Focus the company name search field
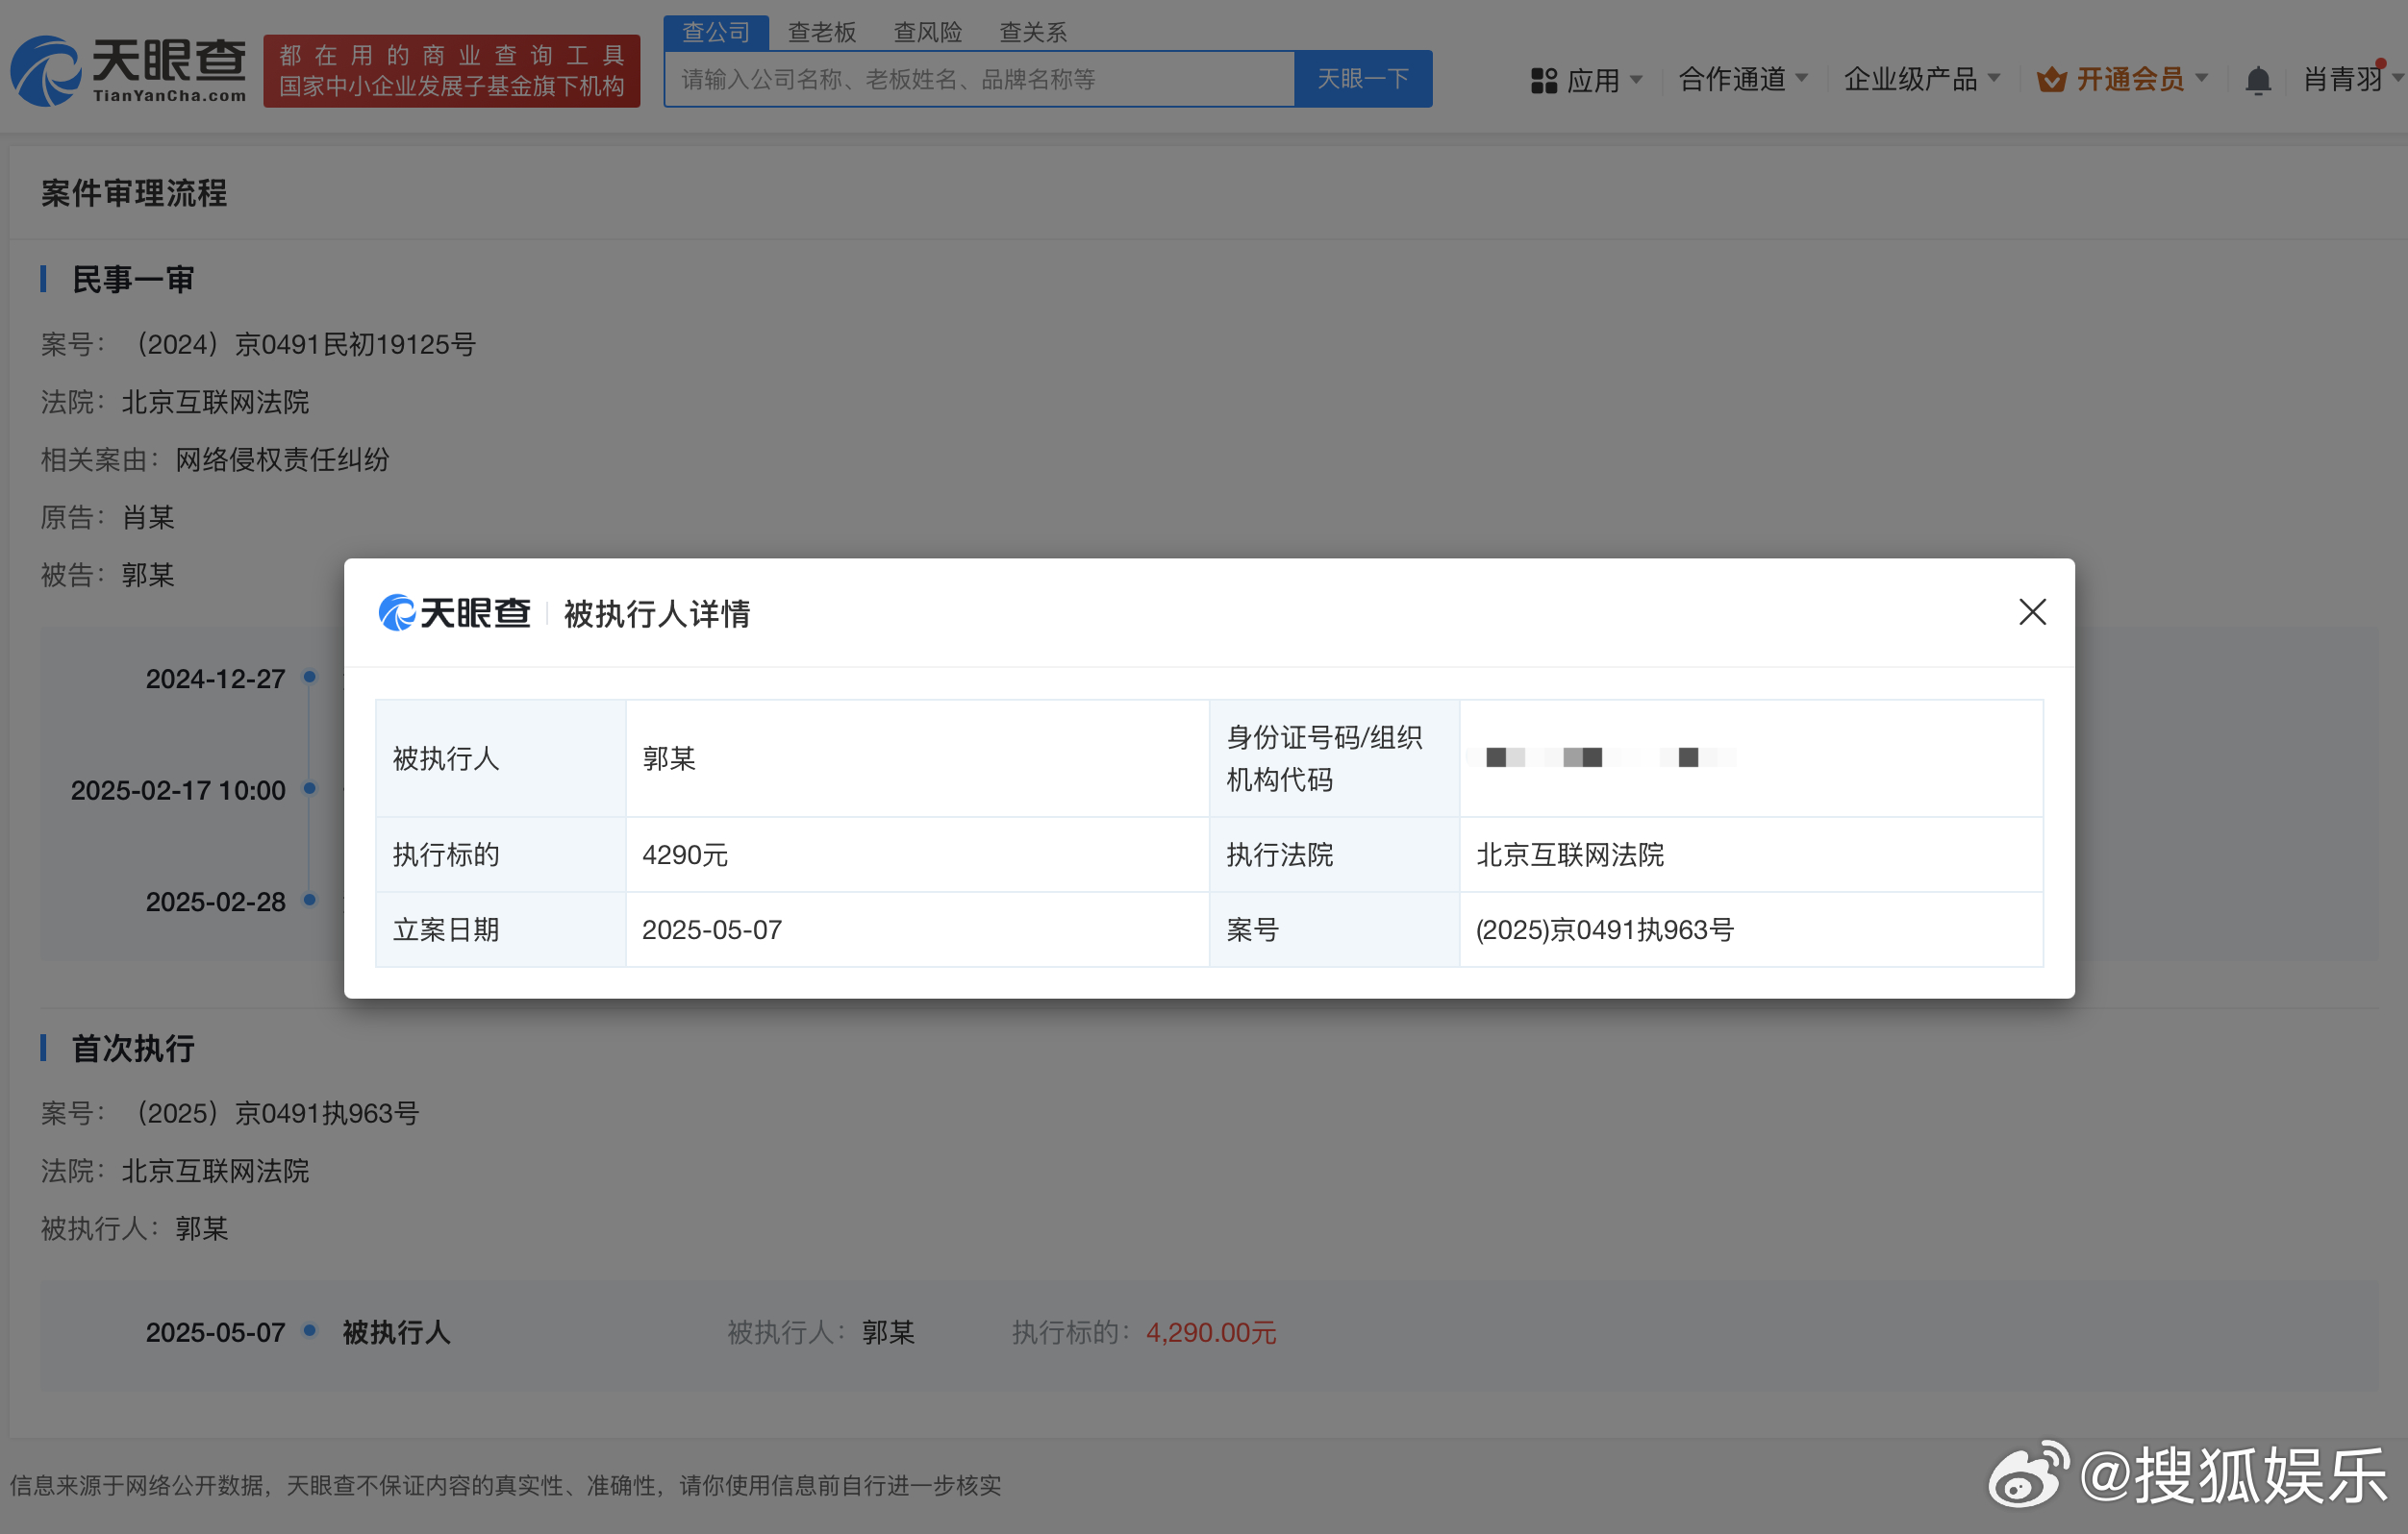The image size is (2408, 1534). tap(978, 79)
